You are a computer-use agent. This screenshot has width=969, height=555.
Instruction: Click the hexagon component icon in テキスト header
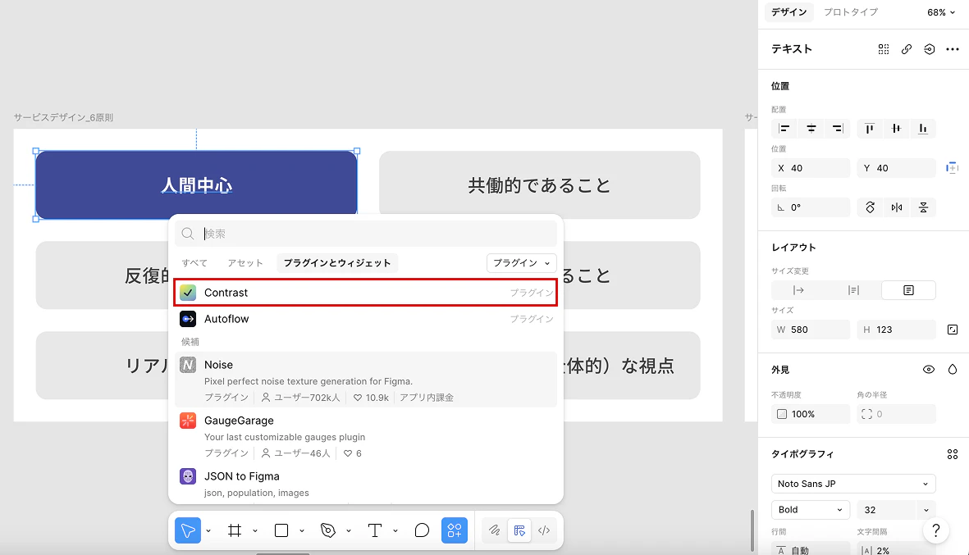pos(930,49)
